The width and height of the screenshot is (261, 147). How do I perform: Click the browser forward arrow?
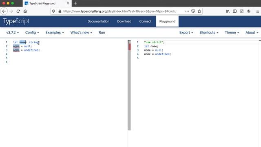(11, 11)
